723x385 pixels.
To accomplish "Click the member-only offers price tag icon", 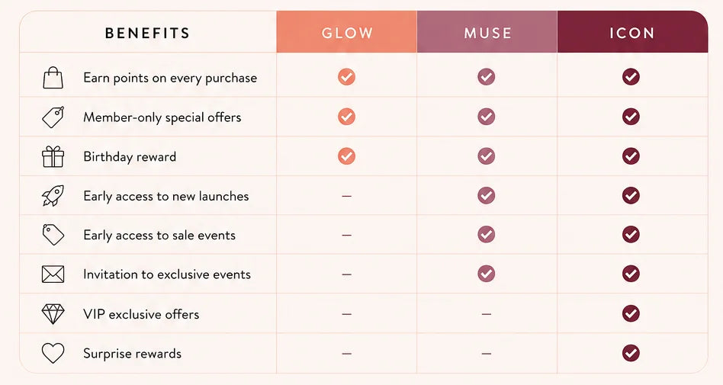I will [53, 117].
